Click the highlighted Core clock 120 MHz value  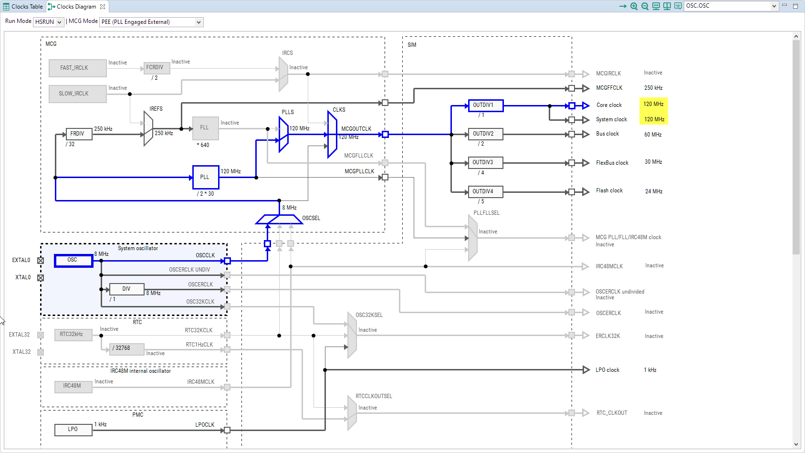(653, 104)
